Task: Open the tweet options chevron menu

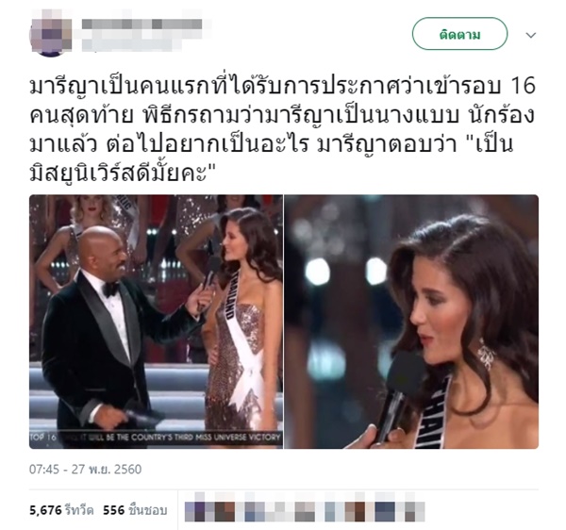Action: click(530, 35)
